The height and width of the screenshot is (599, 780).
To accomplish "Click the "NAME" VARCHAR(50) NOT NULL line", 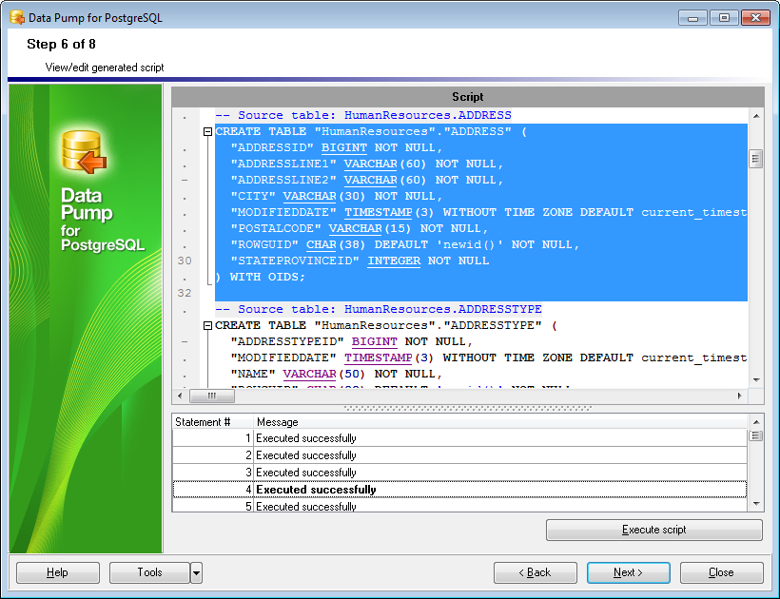I will [337, 374].
